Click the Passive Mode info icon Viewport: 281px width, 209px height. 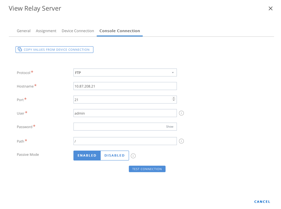133,156
